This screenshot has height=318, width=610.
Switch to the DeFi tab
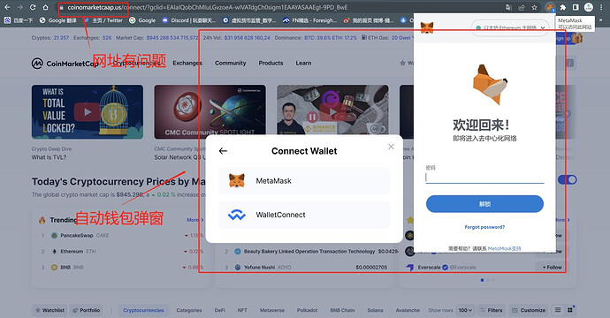coord(220,310)
